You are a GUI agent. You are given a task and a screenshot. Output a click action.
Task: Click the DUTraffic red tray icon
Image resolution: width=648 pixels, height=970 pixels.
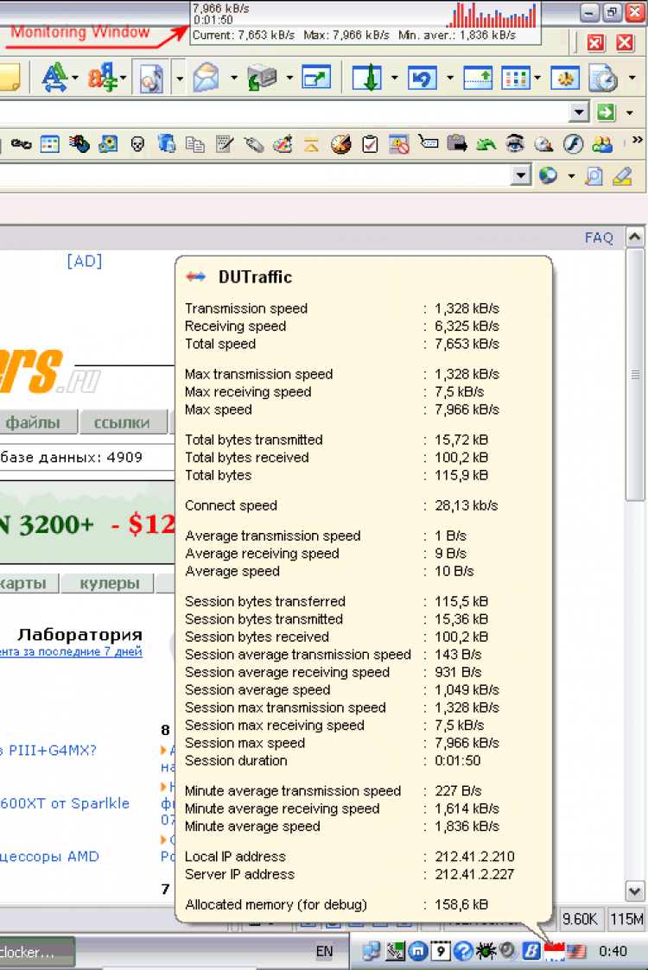pyautogui.click(x=555, y=952)
